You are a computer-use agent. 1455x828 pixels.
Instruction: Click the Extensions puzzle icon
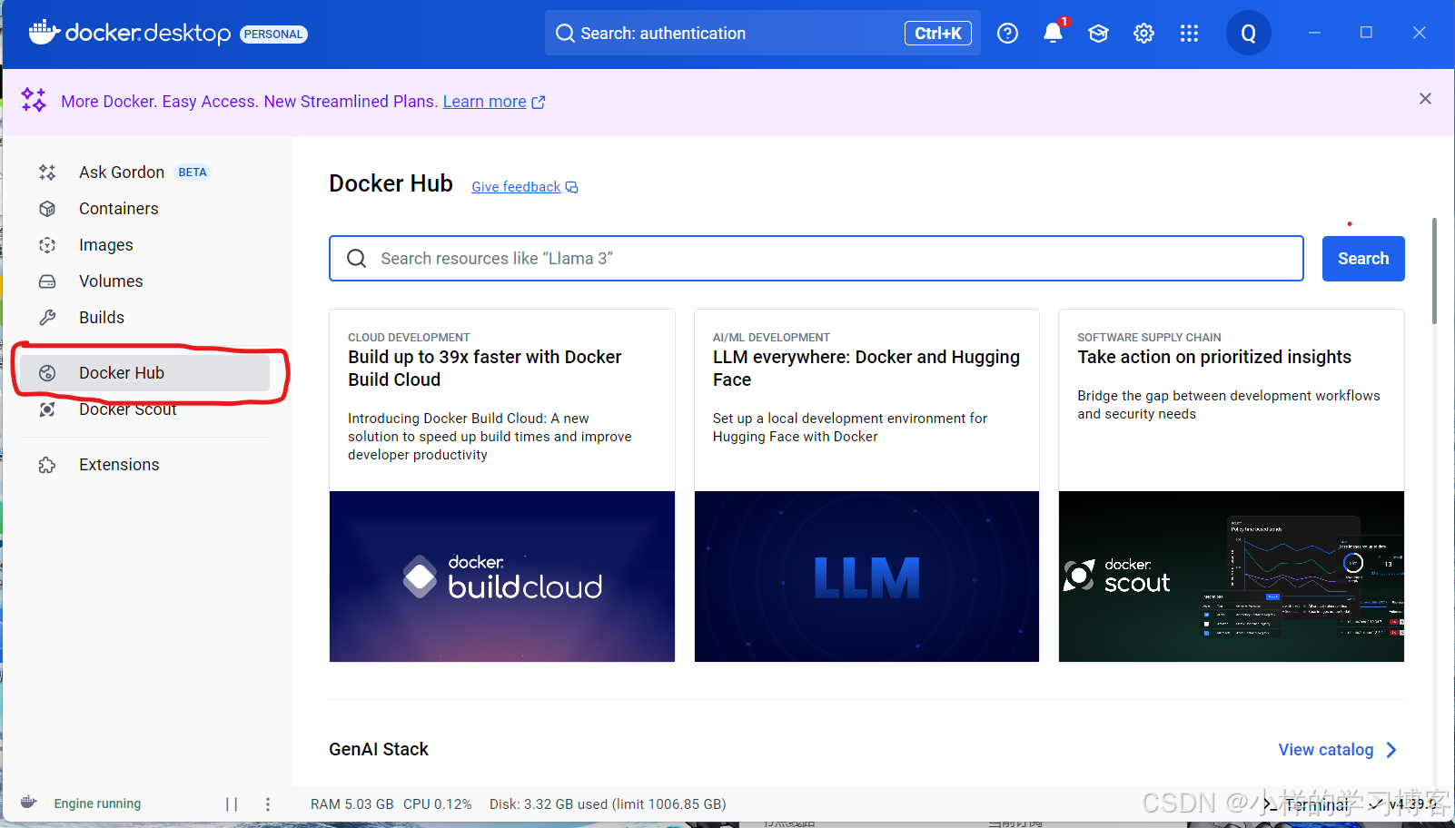47,465
